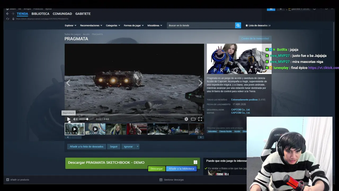Open the GABINETE profile tab
The height and width of the screenshot is (191, 339).
tap(83, 14)
